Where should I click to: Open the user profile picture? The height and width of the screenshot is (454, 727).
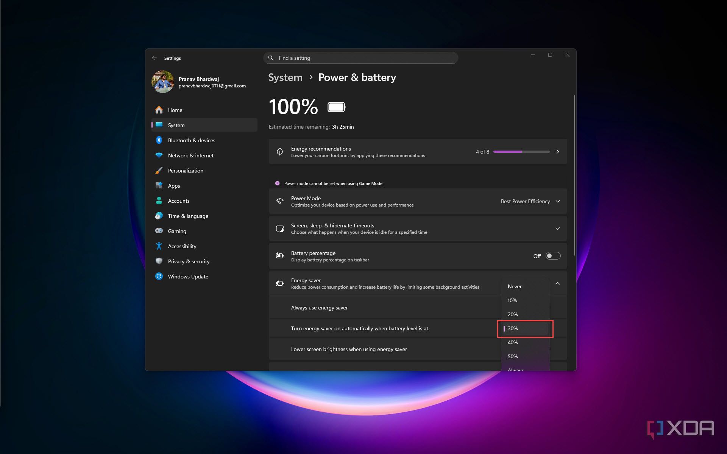[163, 82]
